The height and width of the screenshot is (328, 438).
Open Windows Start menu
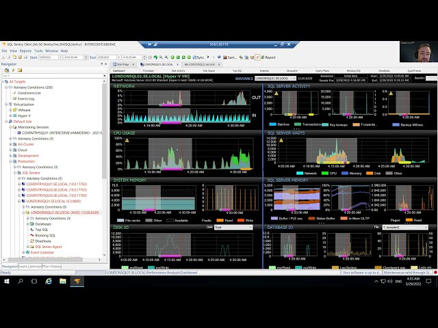coord(7,281)
